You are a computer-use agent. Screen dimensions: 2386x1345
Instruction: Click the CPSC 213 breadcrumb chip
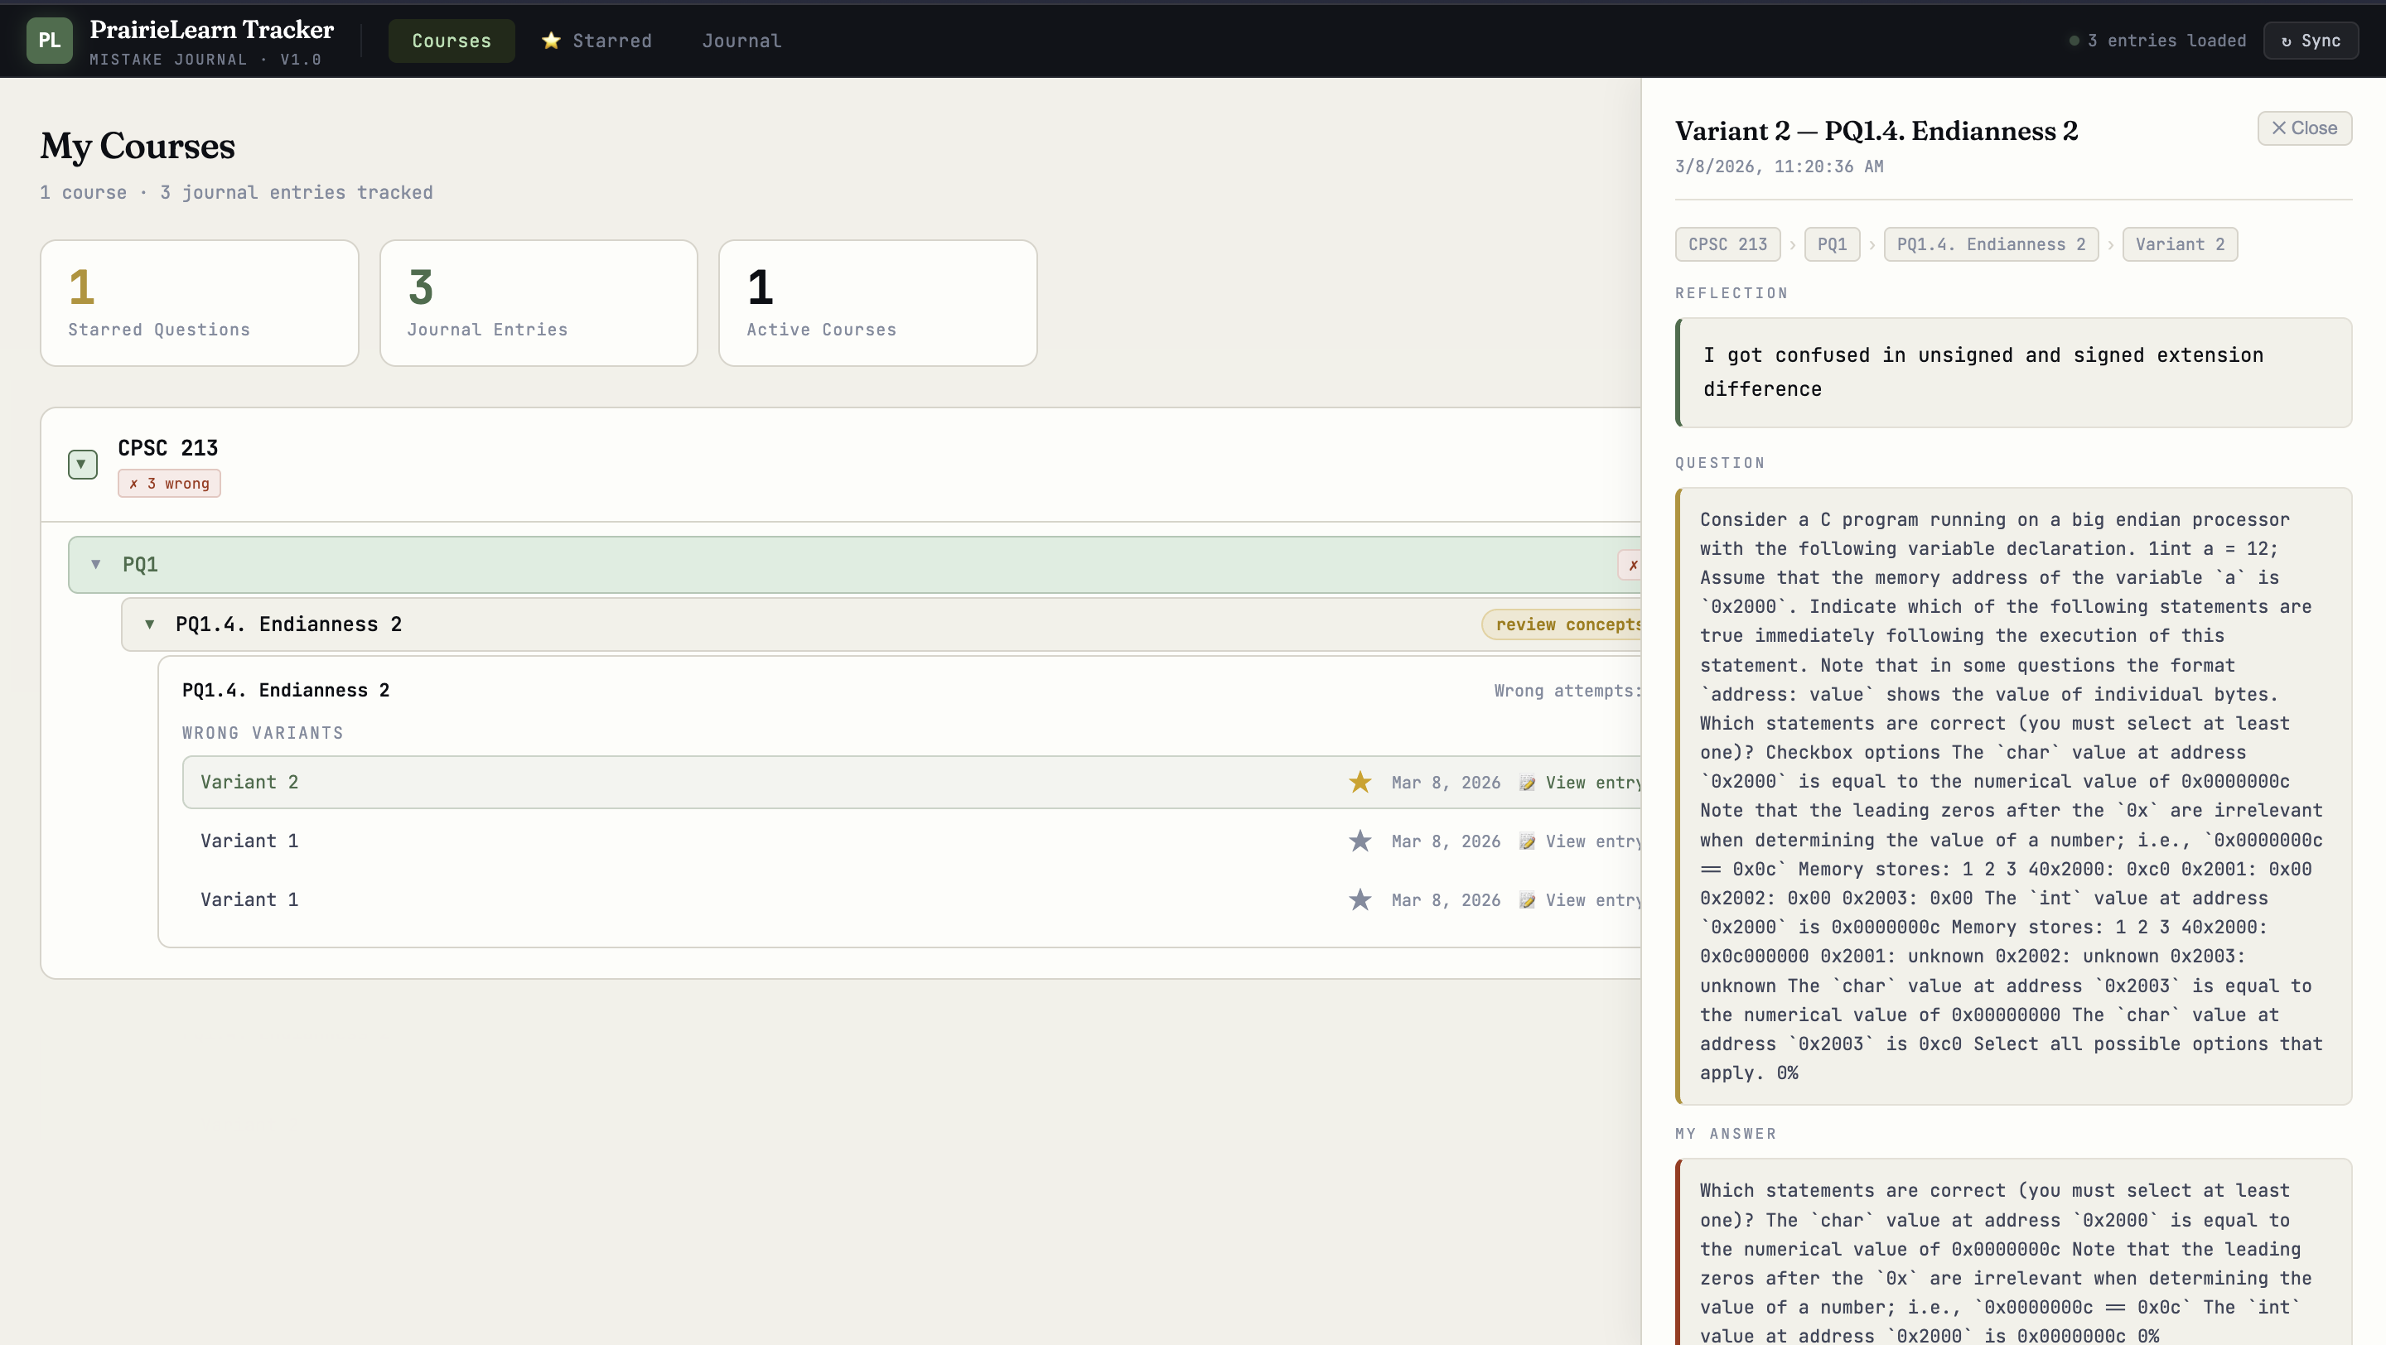(x=1727, y=244)
